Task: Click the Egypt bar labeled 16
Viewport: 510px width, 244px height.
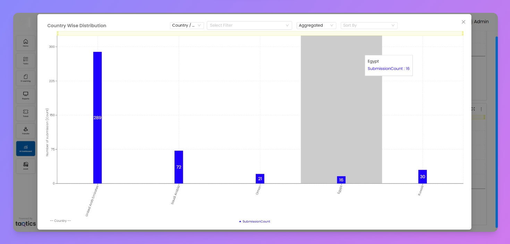Action: click(x=341, y=180)
